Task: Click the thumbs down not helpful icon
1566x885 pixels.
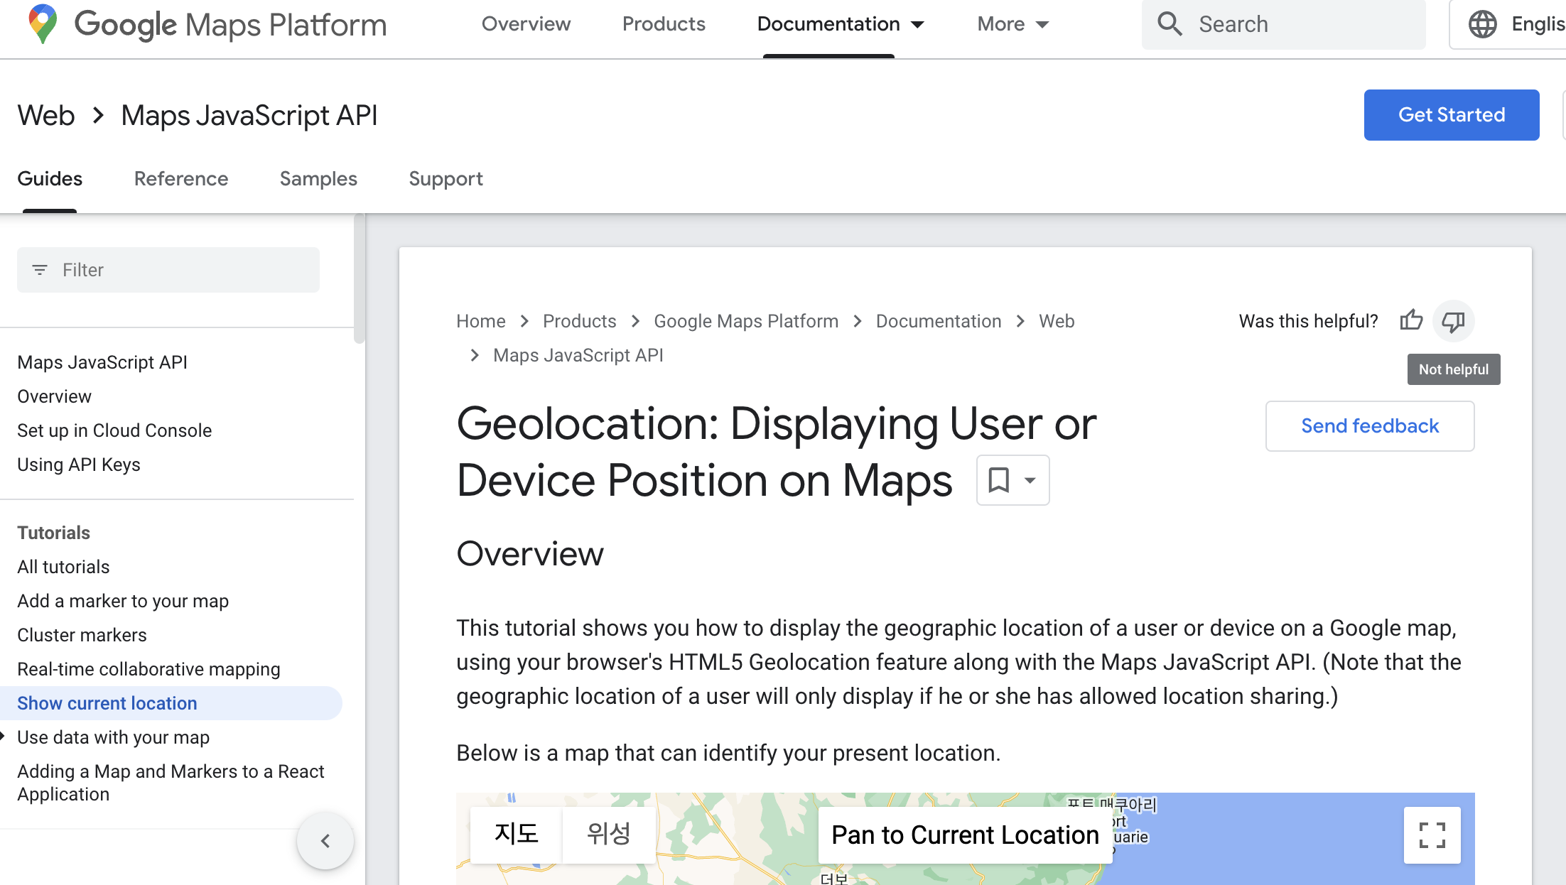Action: click(x=1453, y=321)
